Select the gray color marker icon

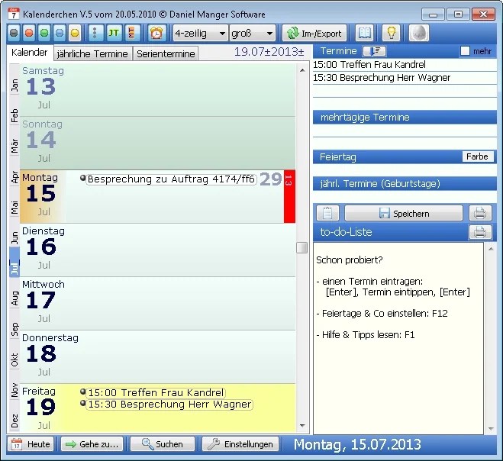click(14, 33)
